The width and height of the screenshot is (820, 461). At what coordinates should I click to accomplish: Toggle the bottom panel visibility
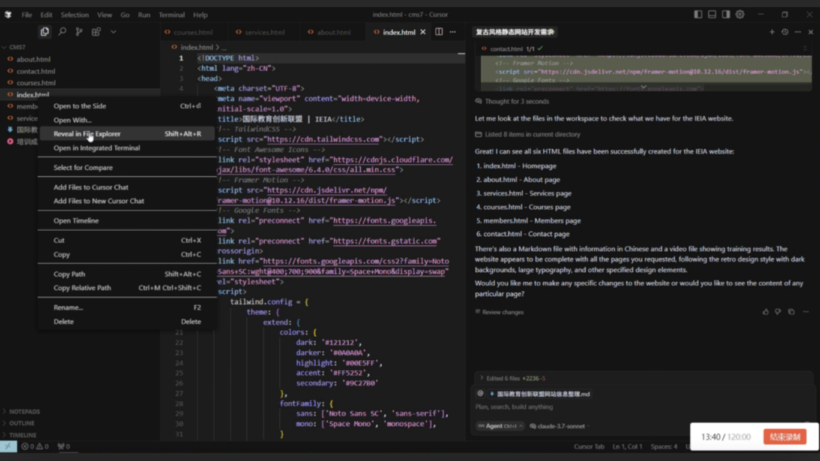[x=712, y=14]
